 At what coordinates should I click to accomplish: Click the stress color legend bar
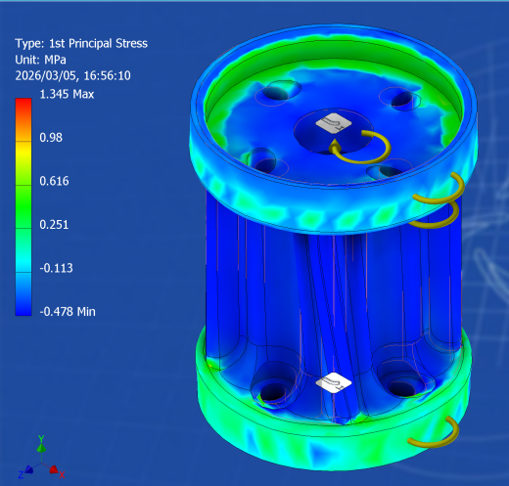(x=23, y=207)
